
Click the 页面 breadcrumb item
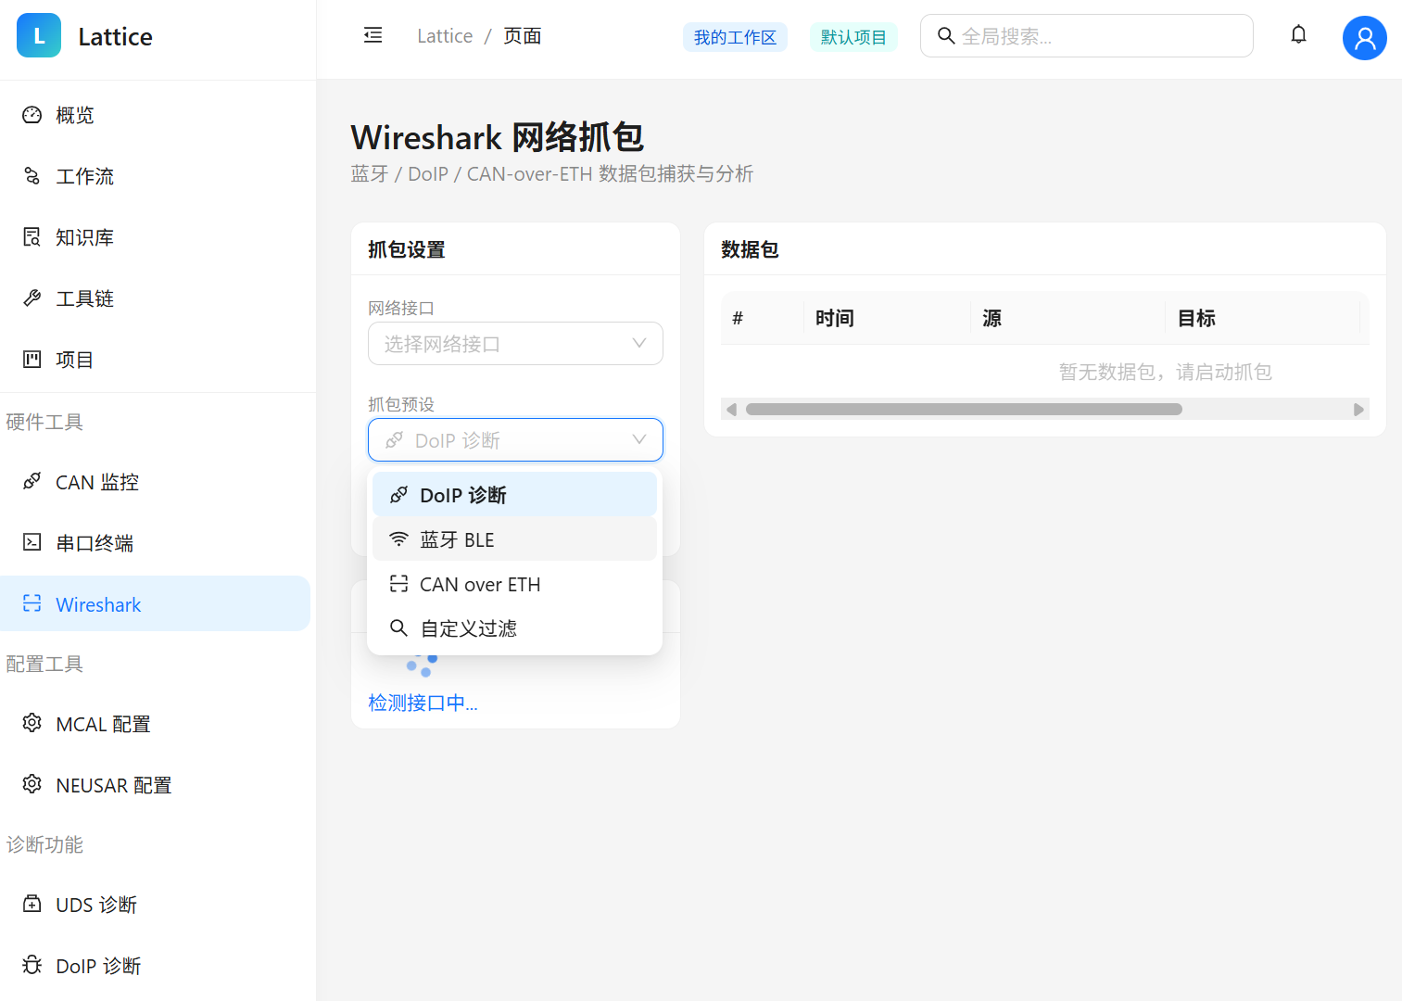(x=523, y=36)
